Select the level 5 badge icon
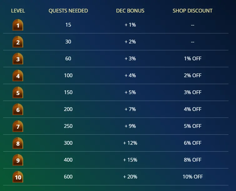 (x=18, y=92)
